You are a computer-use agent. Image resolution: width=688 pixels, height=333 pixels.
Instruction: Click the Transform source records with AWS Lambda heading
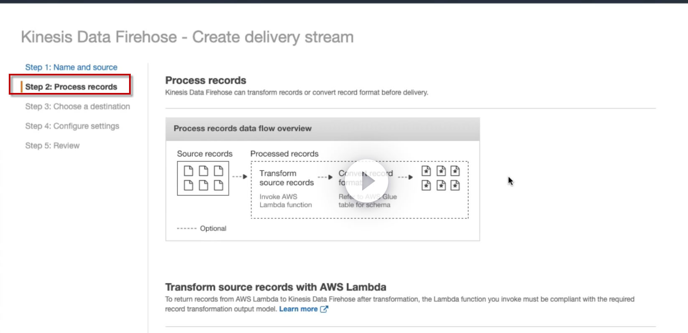pos(276,287)
